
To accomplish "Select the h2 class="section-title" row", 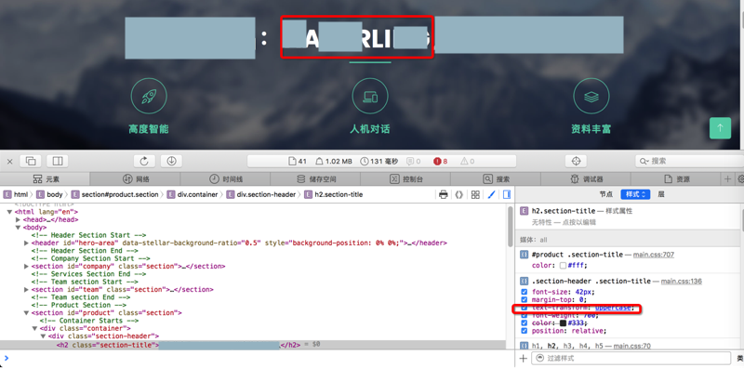I will coord(253,345).
